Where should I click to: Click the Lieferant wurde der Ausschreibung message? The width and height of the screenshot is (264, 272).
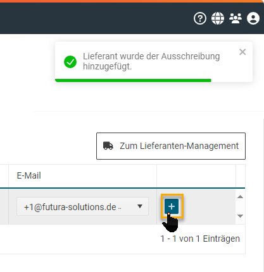pos(151,61)
